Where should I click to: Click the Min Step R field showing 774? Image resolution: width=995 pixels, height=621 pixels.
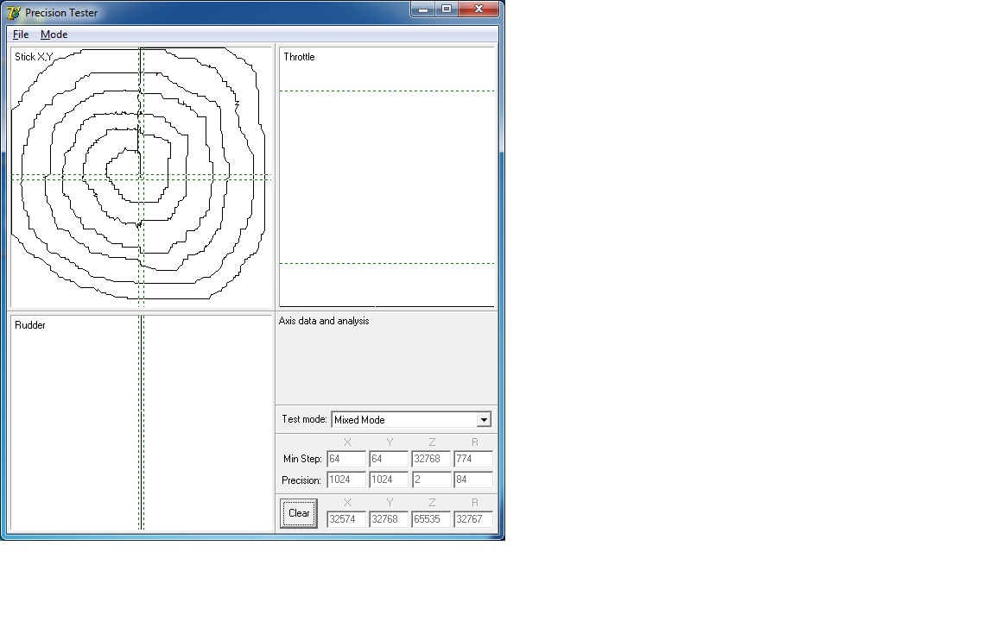coord(473,459)
